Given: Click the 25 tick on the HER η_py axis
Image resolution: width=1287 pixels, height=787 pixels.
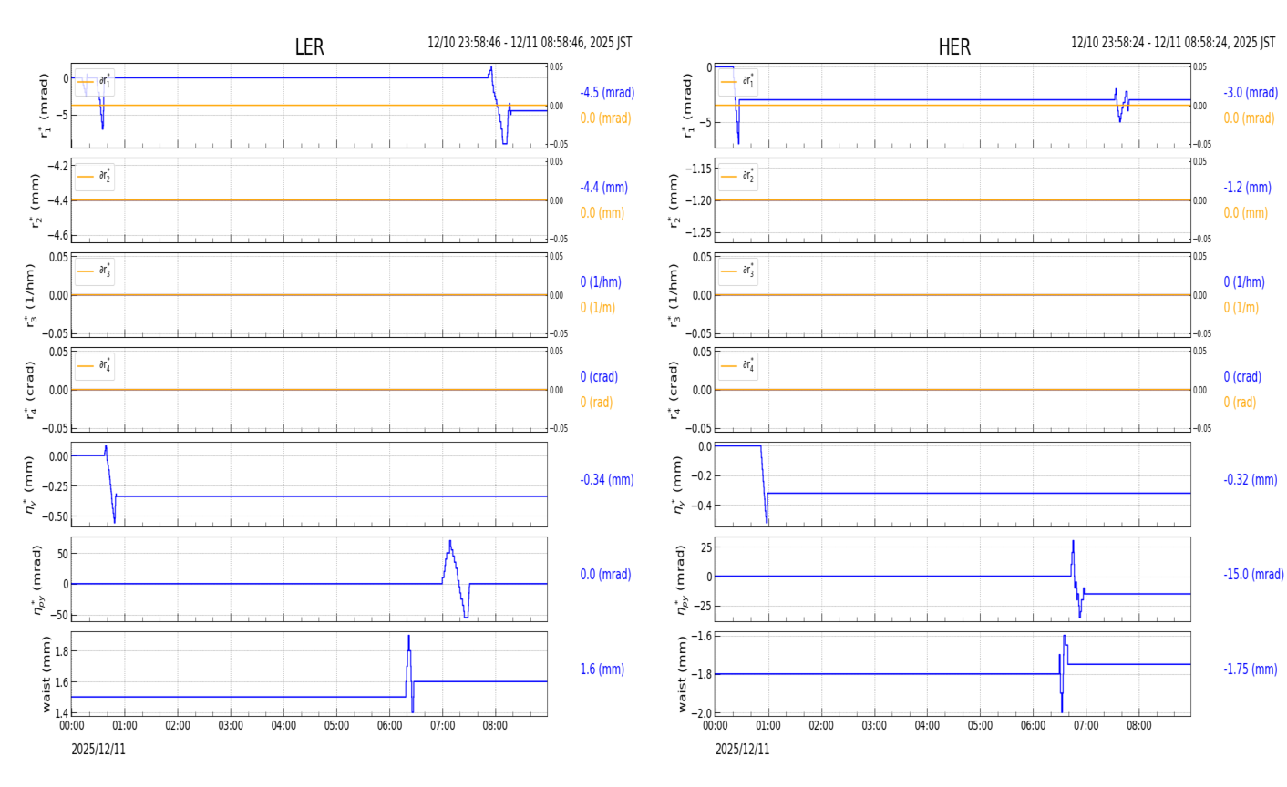Looking at the screenshot, I should pos(705,547).
